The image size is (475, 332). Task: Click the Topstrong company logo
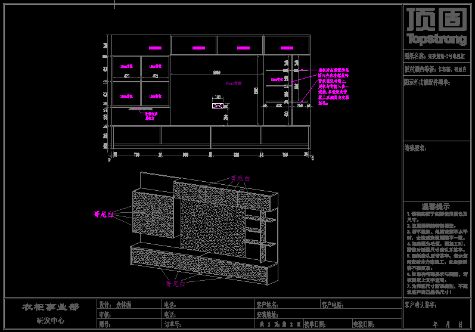(436, 26)
